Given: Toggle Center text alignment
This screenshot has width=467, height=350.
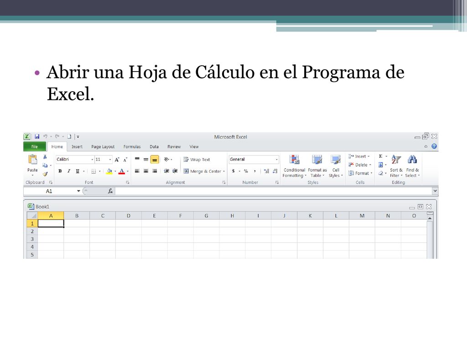Looking at the screenshot, I should pyautogui.click(x=145, y=171).
